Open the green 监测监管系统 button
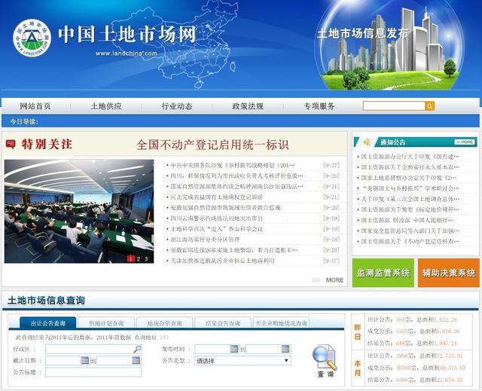 tap(383, 273)
